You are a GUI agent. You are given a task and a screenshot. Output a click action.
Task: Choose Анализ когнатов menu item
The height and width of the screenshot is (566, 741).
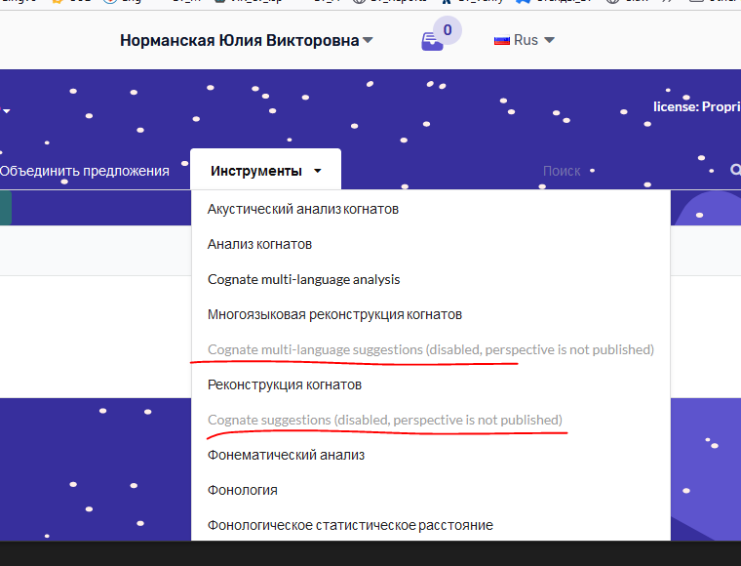tap(259, 244)
